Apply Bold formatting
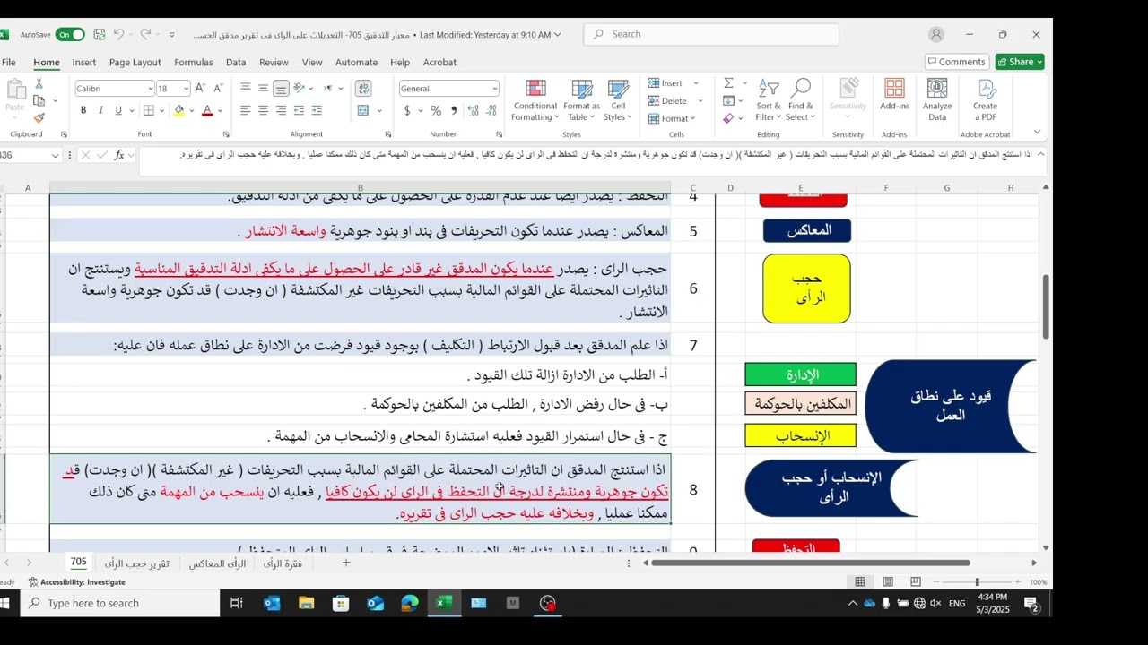The width and height of the screenshot is (1148, 645). click(x=83, y=110)
